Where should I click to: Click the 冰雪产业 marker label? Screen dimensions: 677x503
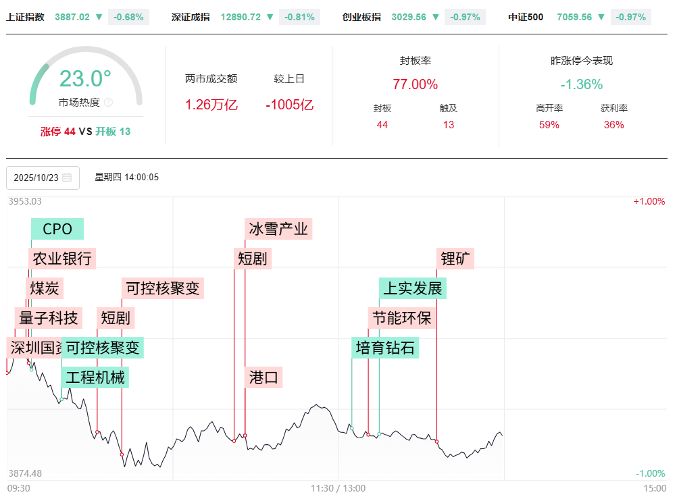click(x=278, y=229)
